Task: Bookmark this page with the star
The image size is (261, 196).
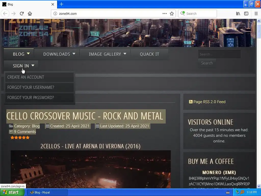Action: click(x=172, y=14)
